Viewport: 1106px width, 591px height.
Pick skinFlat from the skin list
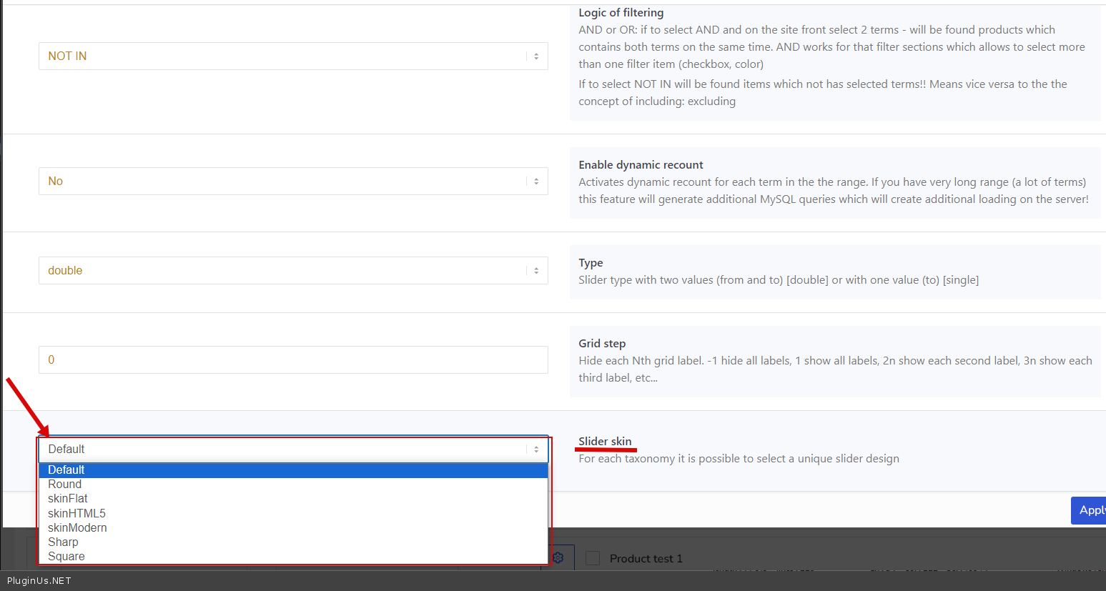(x=68, y=498)
